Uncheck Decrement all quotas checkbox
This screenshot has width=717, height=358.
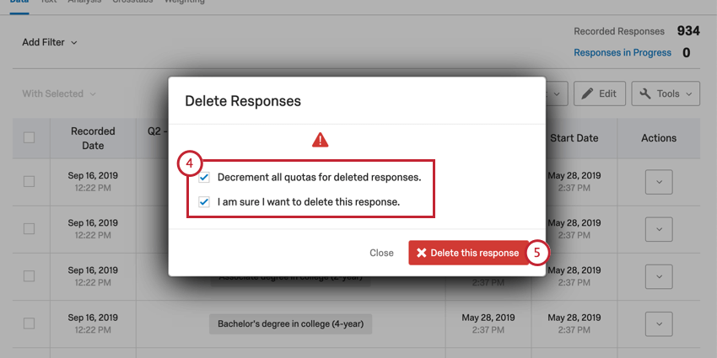tap(204, 178)
